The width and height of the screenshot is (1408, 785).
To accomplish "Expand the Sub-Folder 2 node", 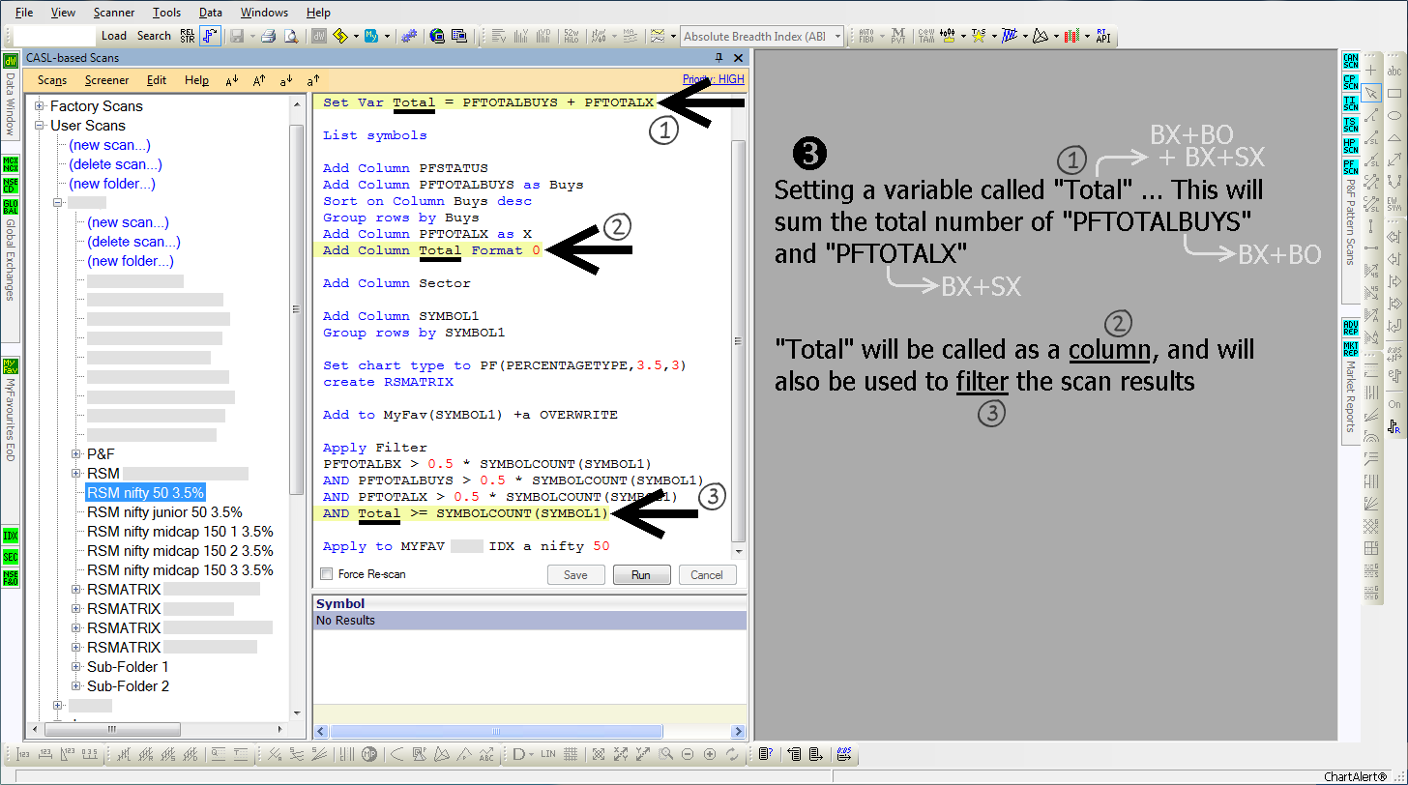I will click(76, 686).
